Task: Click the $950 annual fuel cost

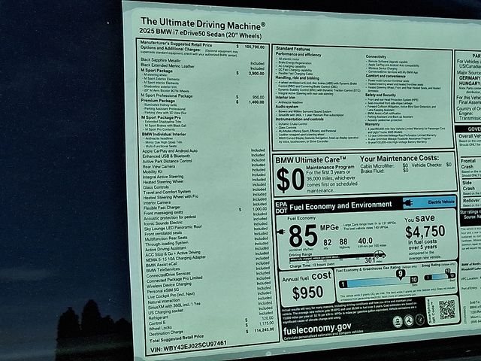Action: click(x=307, y=293)
